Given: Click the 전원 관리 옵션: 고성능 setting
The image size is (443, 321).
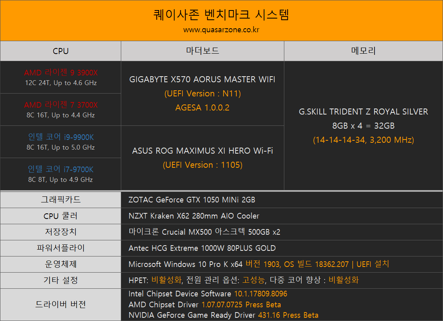Looking at the screenshot, I should coord(226,280).
